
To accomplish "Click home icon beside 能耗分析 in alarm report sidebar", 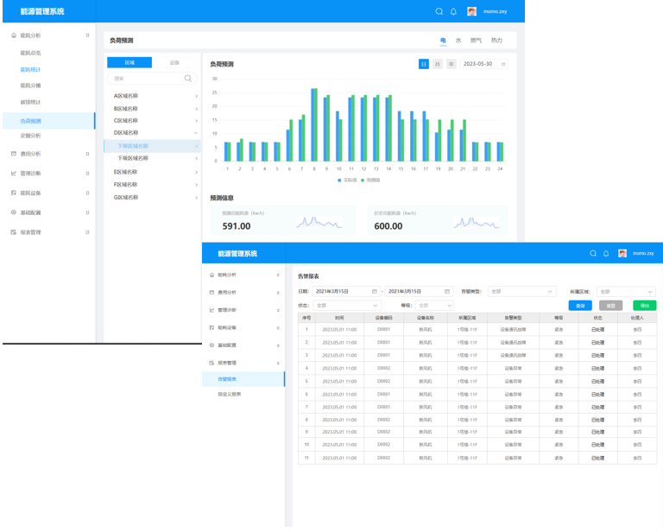I will 212,275.
